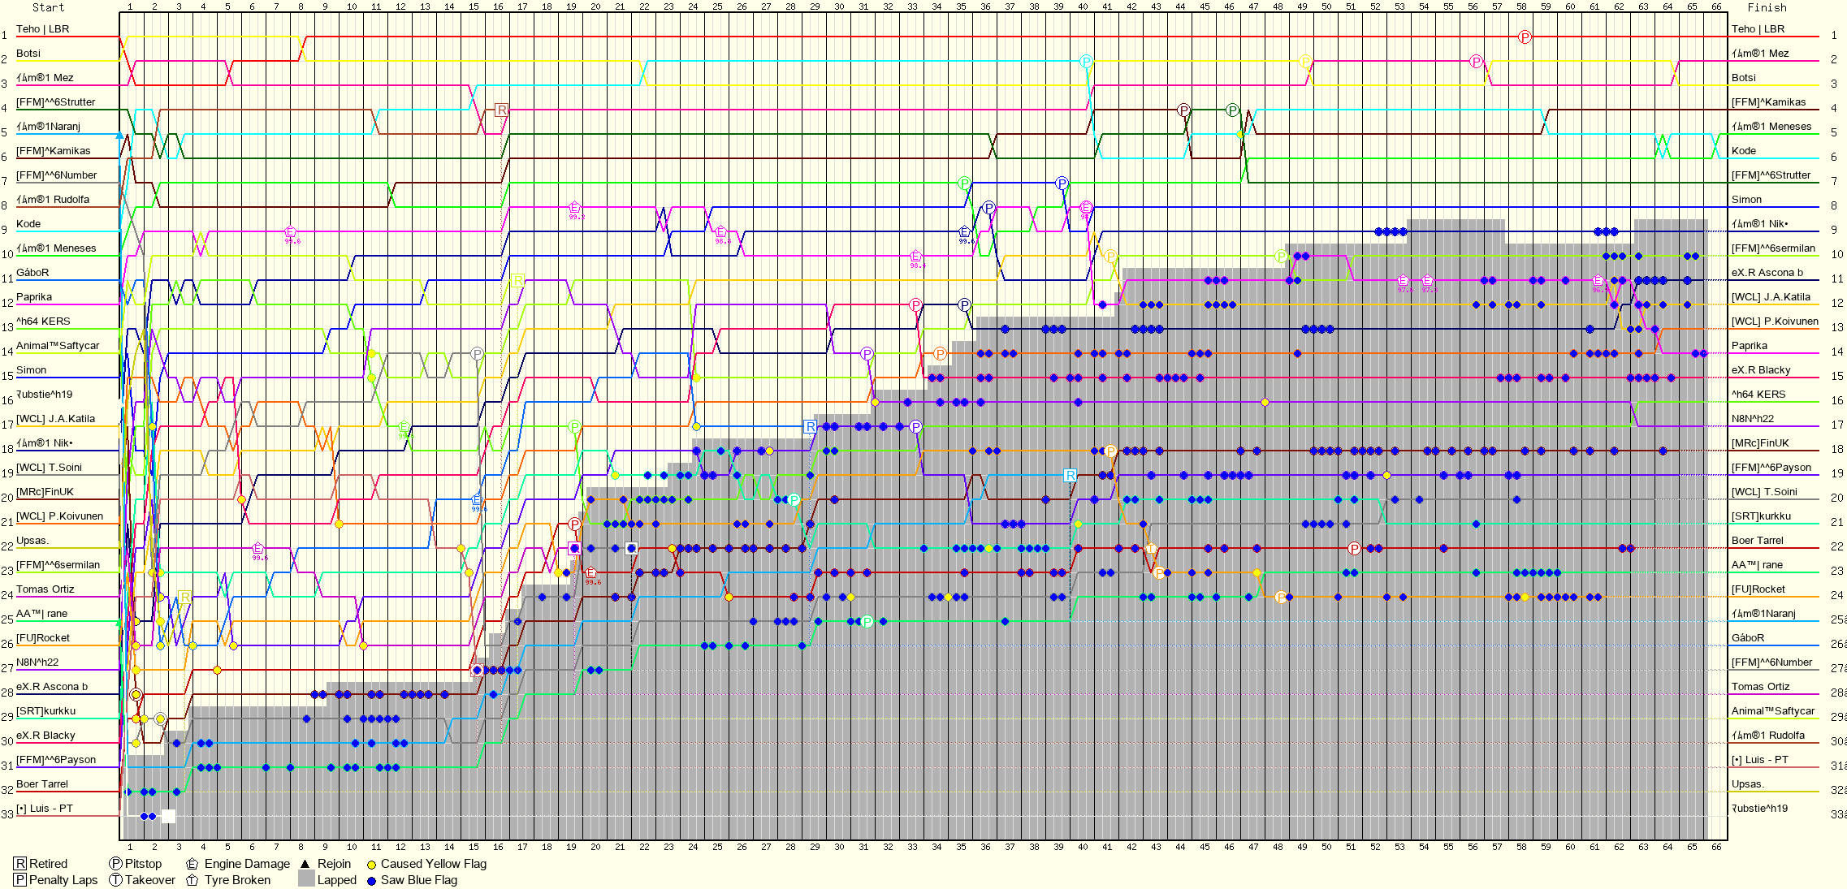Screen dimensions: 1847x889
Task: Click the retired 'R' marker on lap 16
Action: [502, 110]
